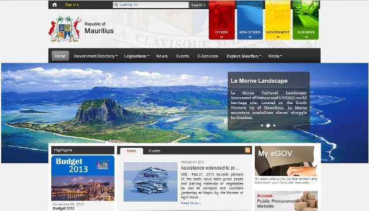This screenshot has height=211, width=369.
Task: Open the green Business tile
Action: coord(306,20)
